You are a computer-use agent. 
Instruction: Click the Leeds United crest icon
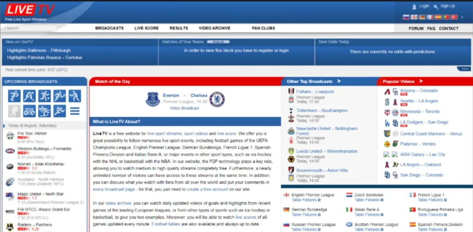pyautogui.click(x=291, y=151)
